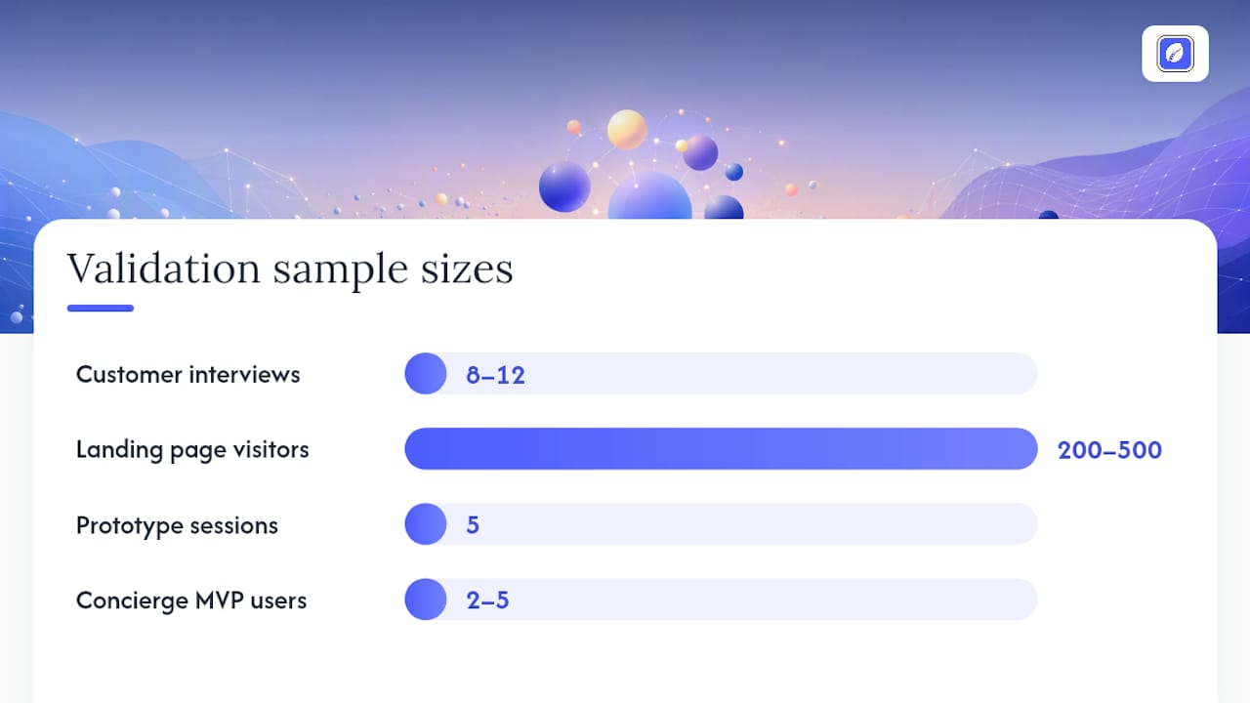
Task: Click the Concierge MVP users bar dot
Action: [x=426, y=600]
